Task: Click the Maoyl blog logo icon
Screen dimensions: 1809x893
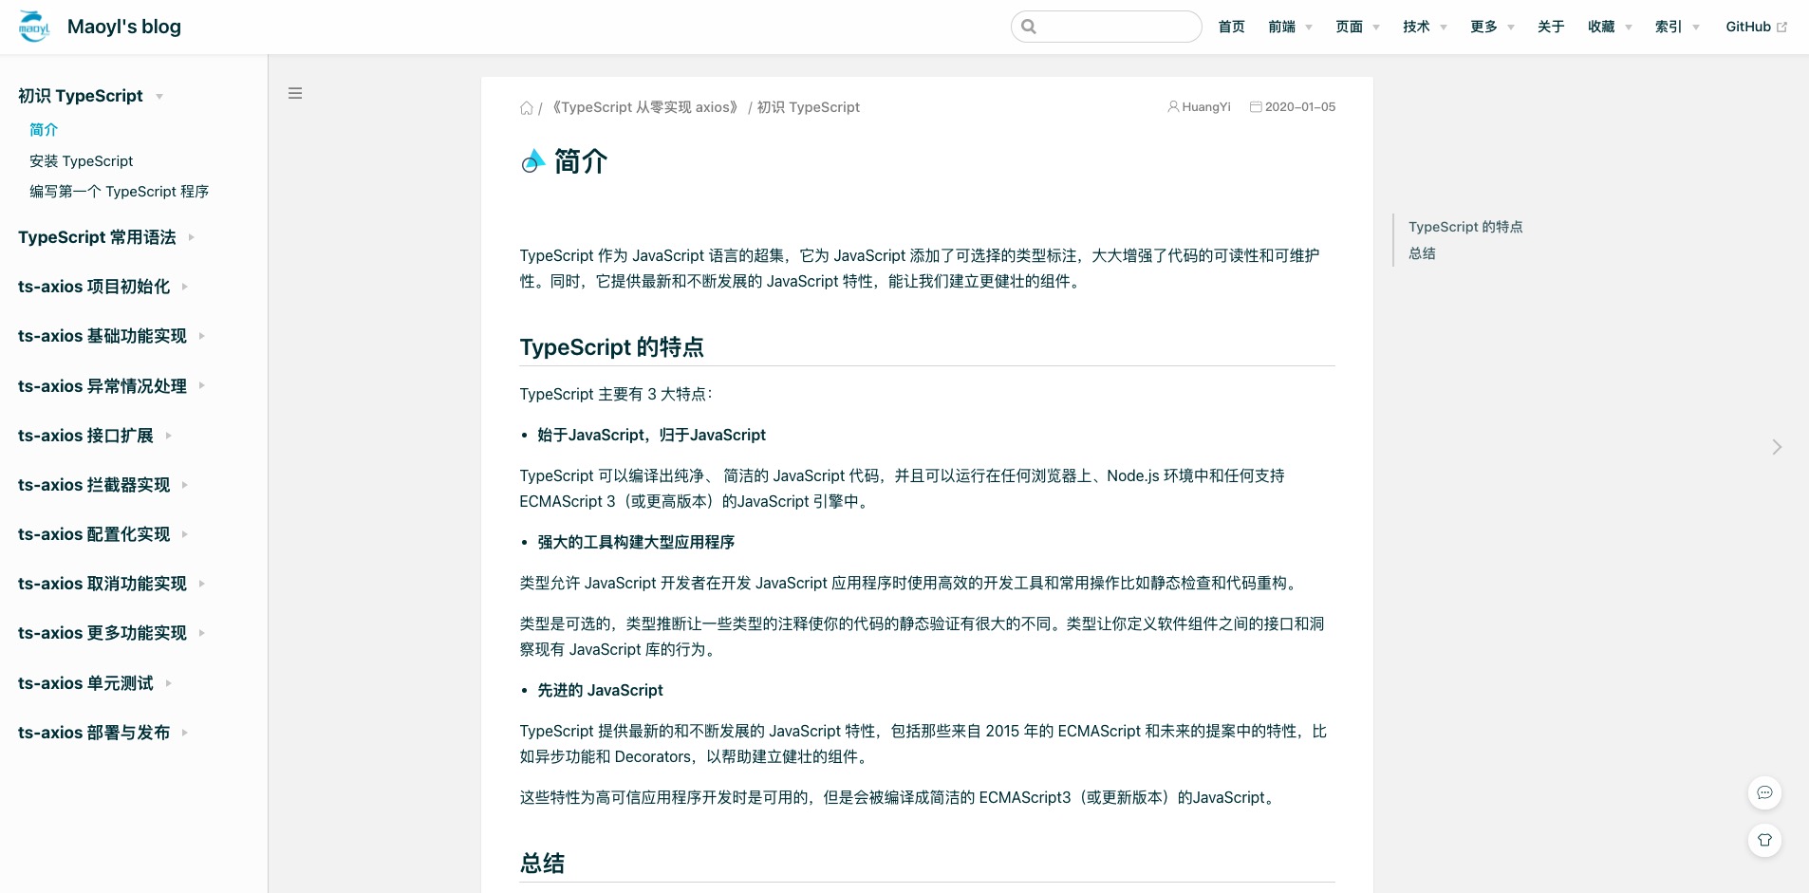Action: pos(34,27)
